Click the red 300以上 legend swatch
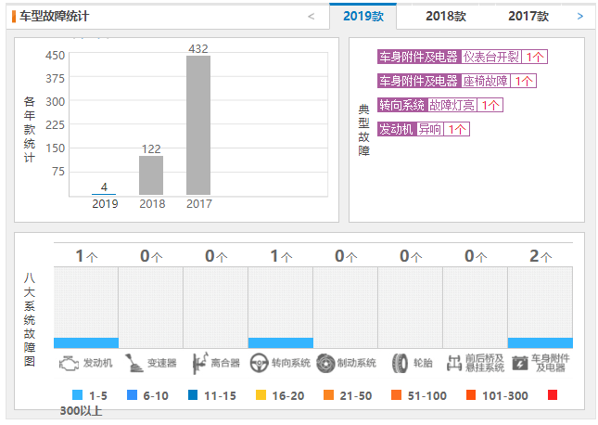598x425 pixels. tap(553, 394)
